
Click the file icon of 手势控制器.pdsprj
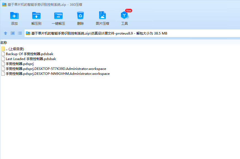[x=3, y=64]
